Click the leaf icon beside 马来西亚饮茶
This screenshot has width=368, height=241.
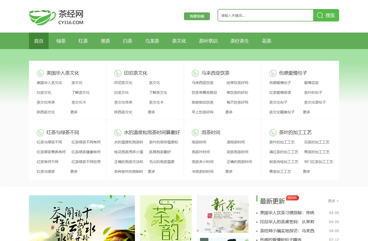[195, 73]
